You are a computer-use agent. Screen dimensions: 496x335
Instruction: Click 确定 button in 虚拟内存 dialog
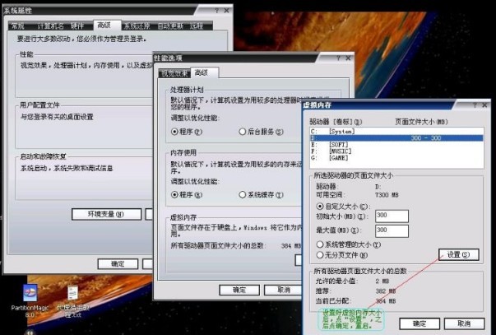pyautogui.click(x=420, y=323)
